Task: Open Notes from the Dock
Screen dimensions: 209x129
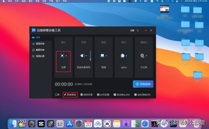Action: pos(117,124)
